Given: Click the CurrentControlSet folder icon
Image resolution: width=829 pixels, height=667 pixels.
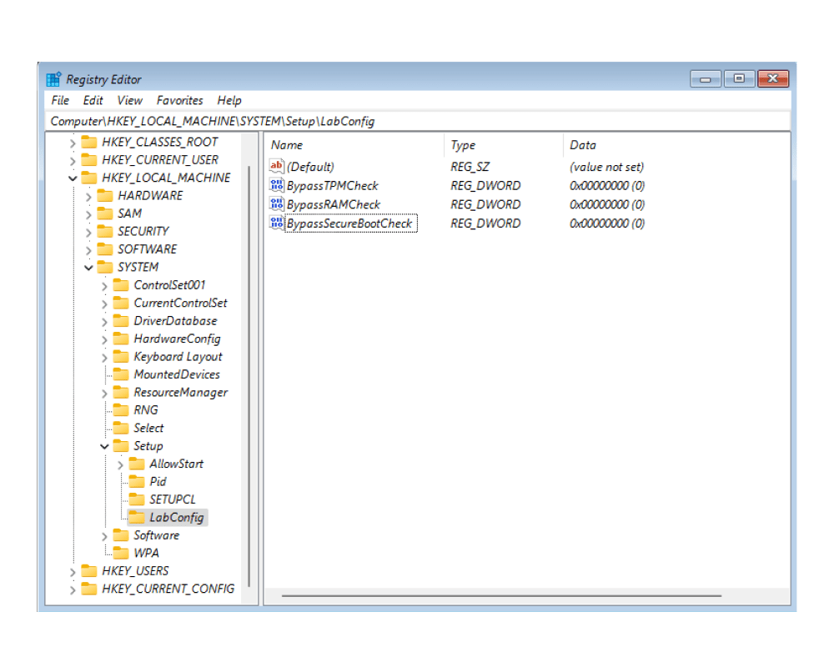Looking at the screenshot, I should coord(121,303).
